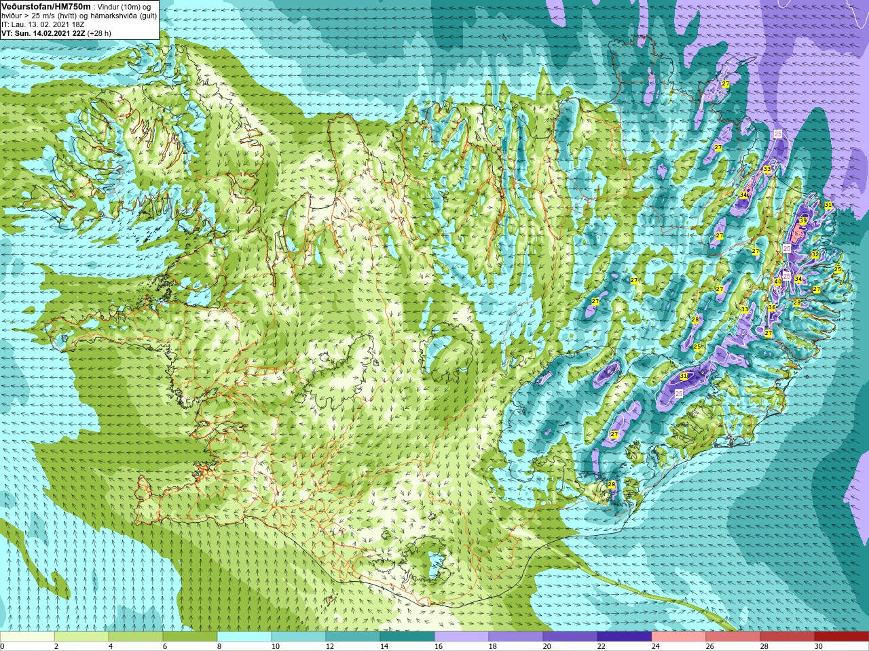Click the legend scale value 4

(x=111, y=647)
